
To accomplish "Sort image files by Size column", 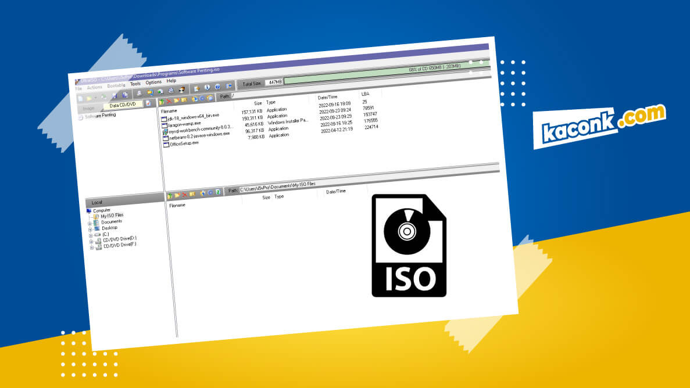I will point(258,103).
